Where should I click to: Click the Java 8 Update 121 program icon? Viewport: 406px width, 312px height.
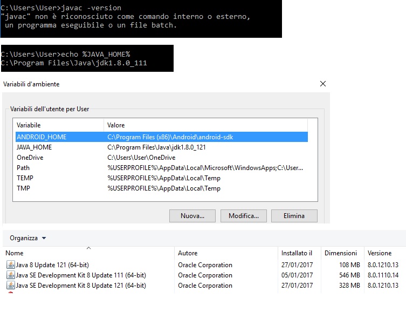tap(11, 264)
